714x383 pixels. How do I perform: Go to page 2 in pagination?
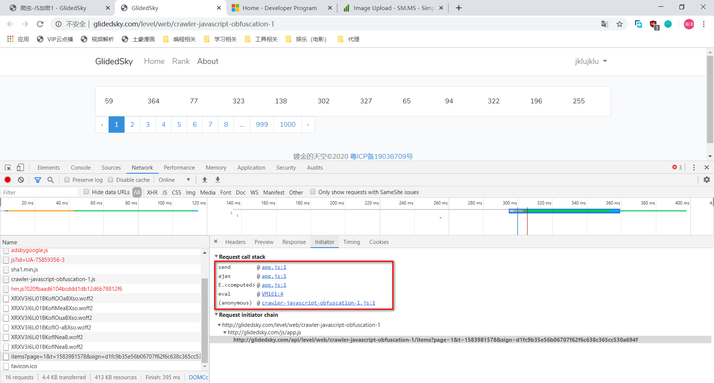132,125
